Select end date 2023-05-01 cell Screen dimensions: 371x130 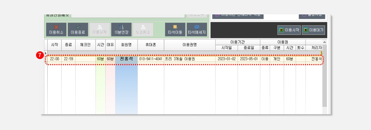coord(249,59)
